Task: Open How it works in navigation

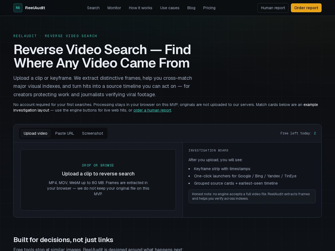Action: coord(140,8)
